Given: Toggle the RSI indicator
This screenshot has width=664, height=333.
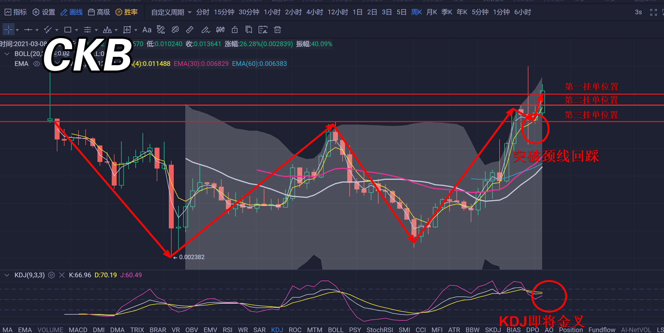Looking at the screenshot, I should coord(227,330).
